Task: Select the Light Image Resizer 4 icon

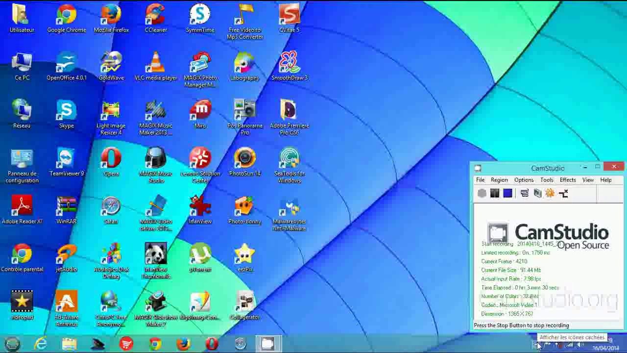Action: [111, 118]
